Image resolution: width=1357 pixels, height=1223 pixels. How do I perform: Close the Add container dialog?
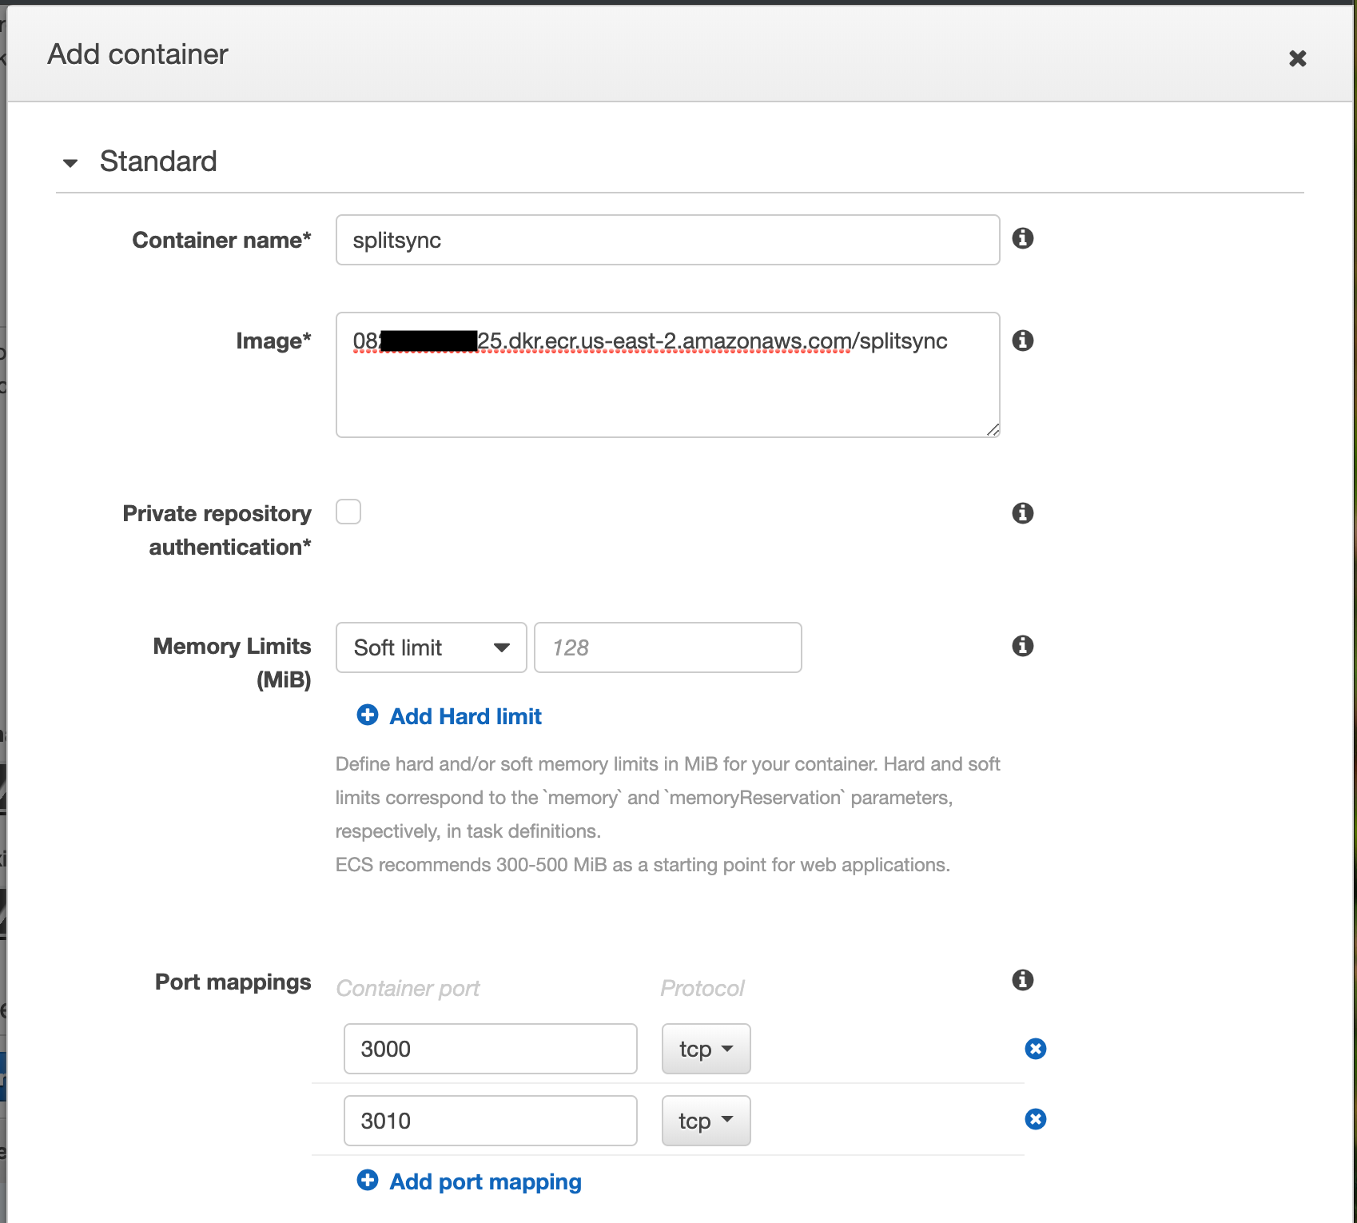coord(1297,58)
